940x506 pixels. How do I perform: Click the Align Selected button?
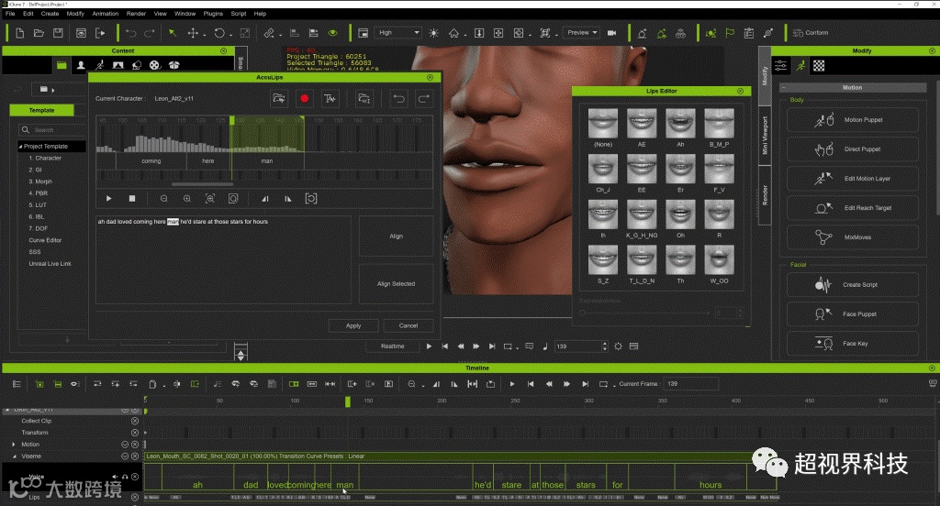(396, 284)
